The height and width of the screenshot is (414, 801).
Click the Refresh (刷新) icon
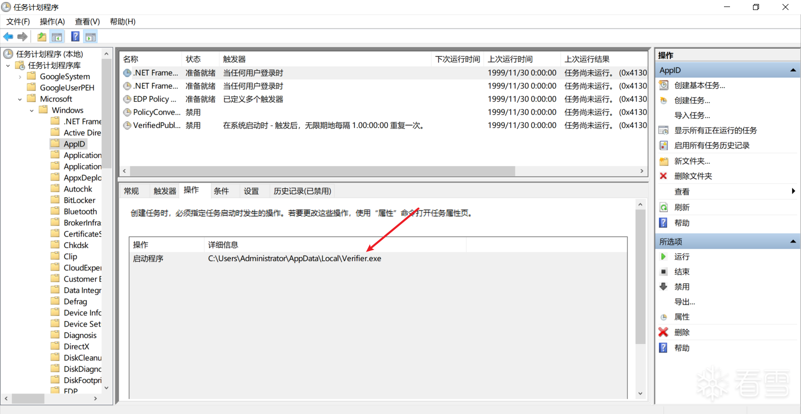(x=663, y=207)
